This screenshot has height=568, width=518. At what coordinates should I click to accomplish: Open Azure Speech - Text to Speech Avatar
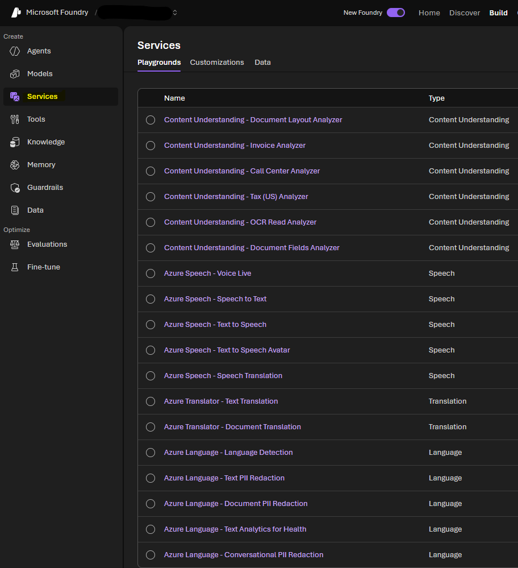tap(227, 350)
